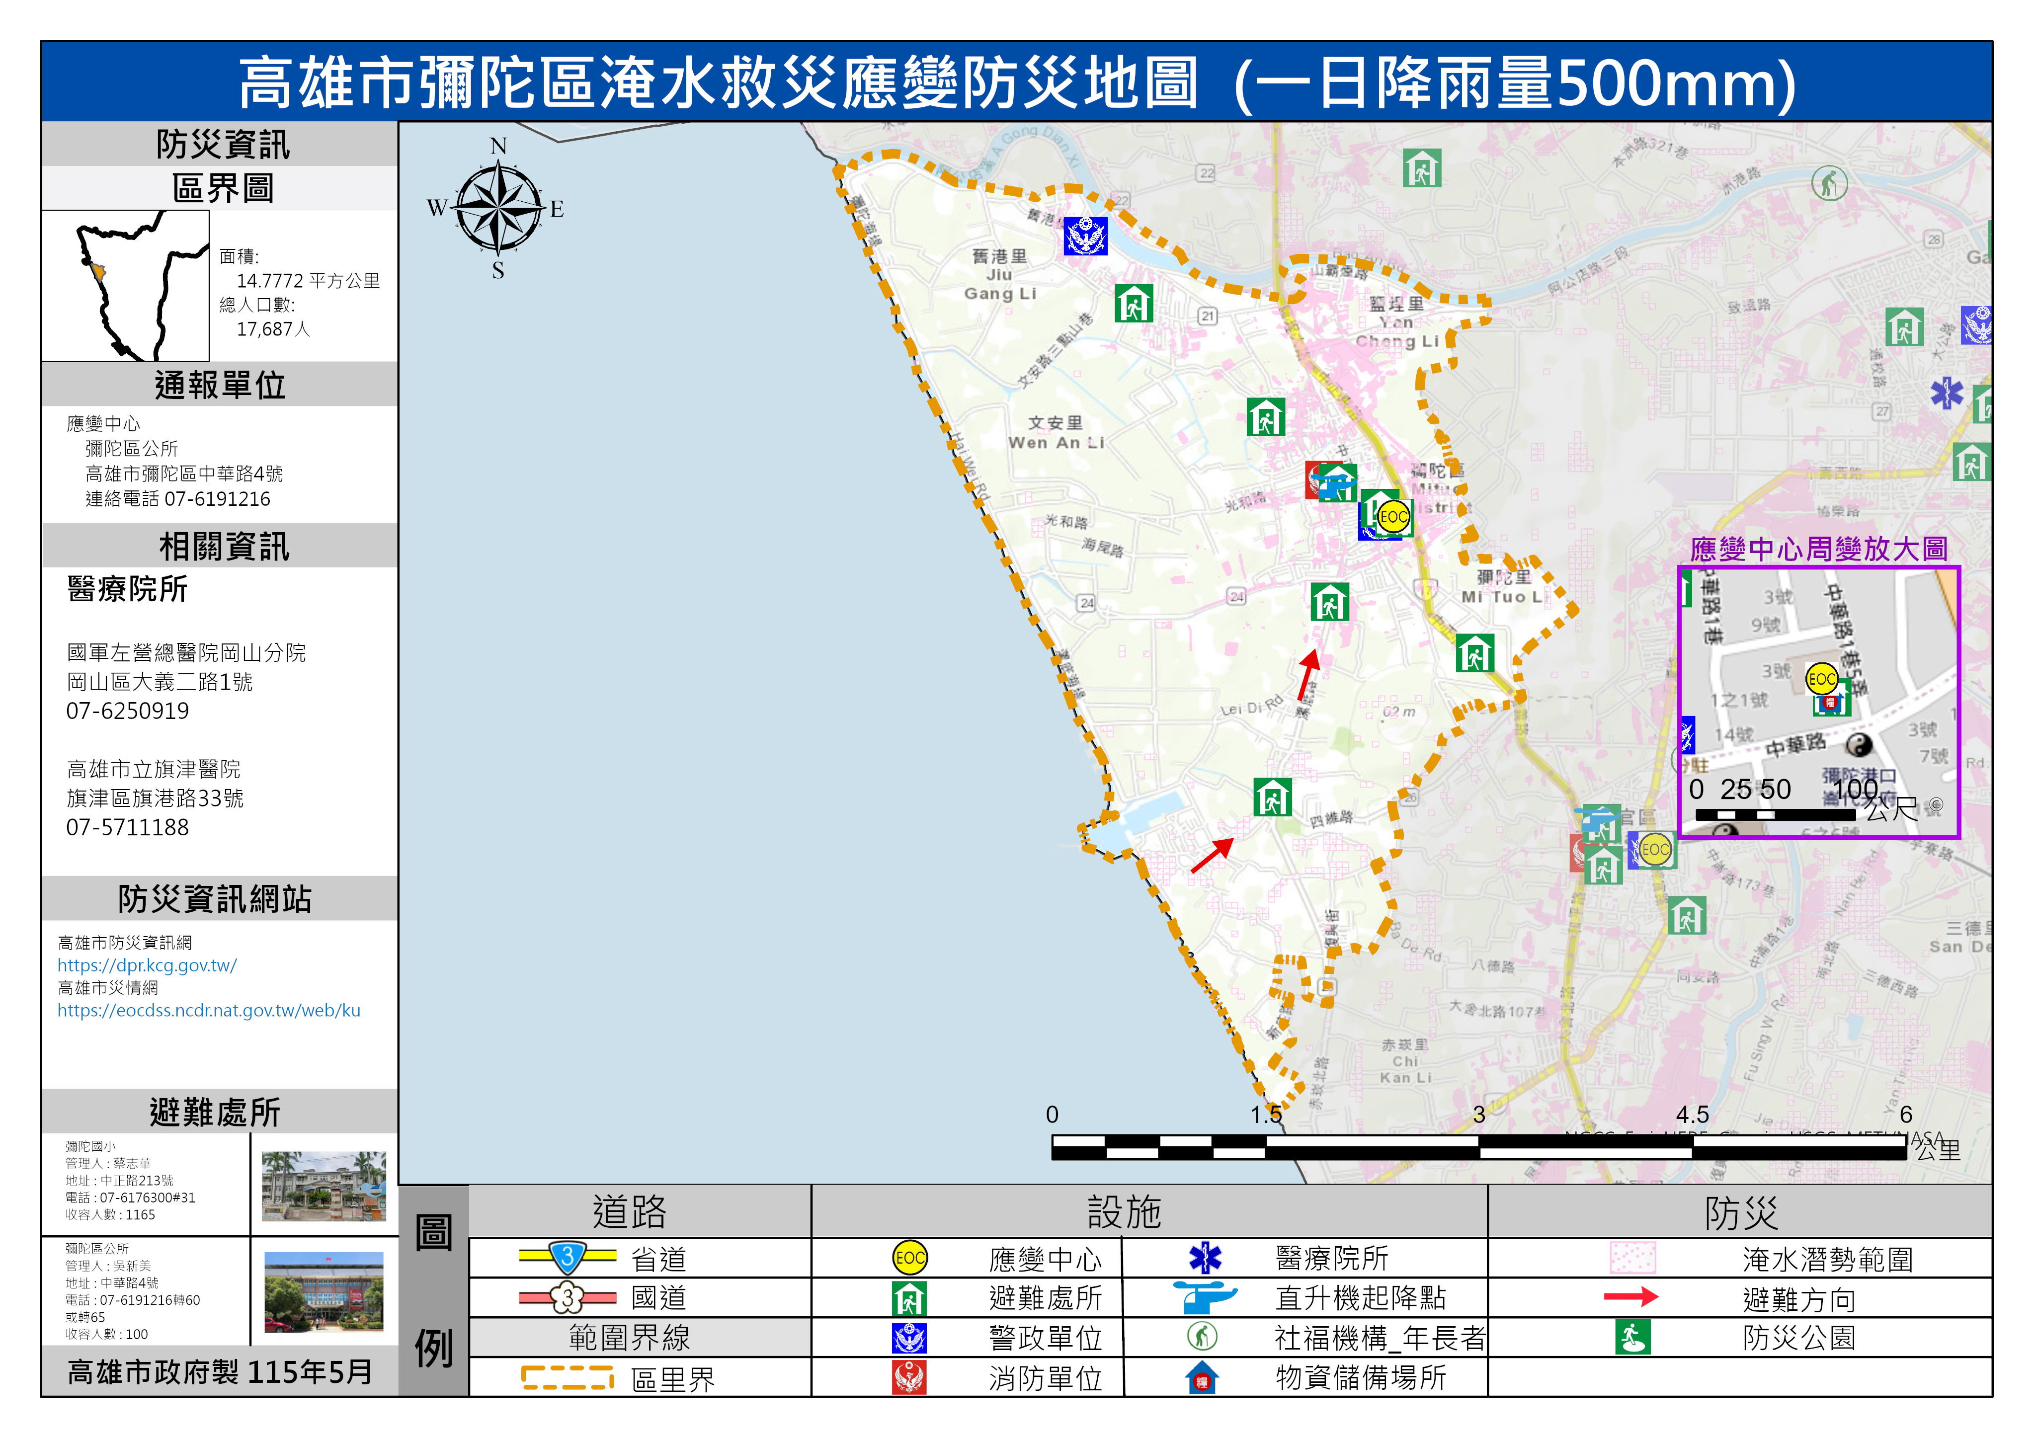Click the elderly welfare institution icon on the map

pyautogui.click(x=1828, y=183)
